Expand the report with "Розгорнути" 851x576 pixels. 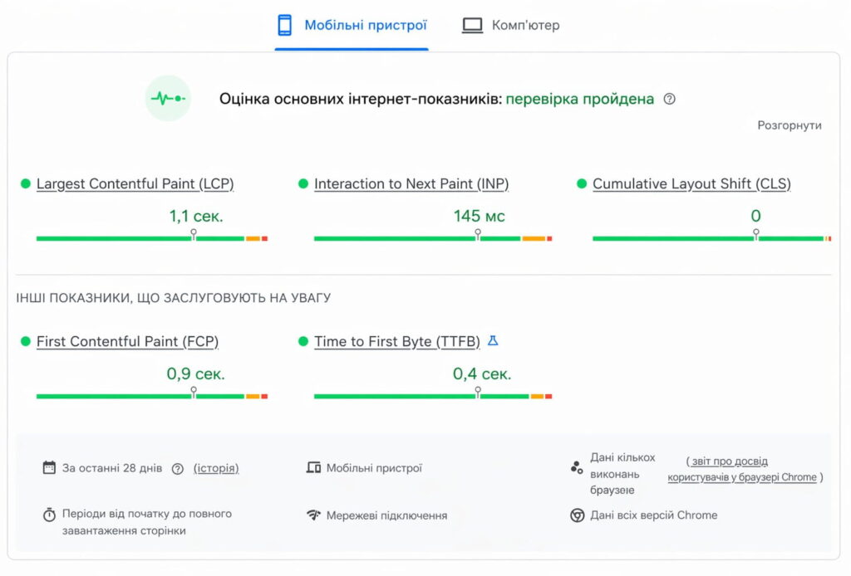(789, 125)
